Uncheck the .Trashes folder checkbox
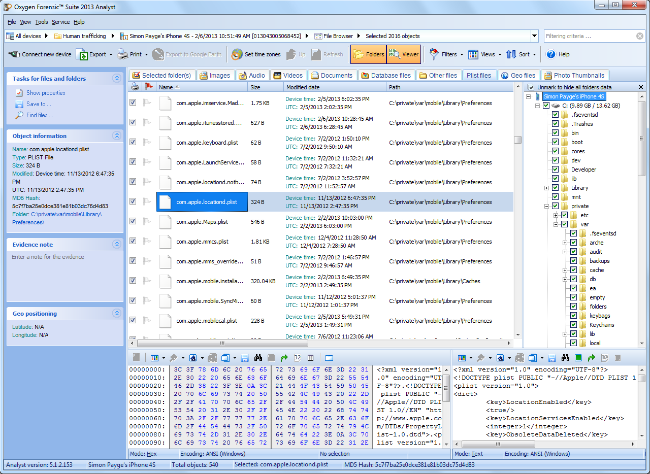650x474 pixels. tap(556, 124)
